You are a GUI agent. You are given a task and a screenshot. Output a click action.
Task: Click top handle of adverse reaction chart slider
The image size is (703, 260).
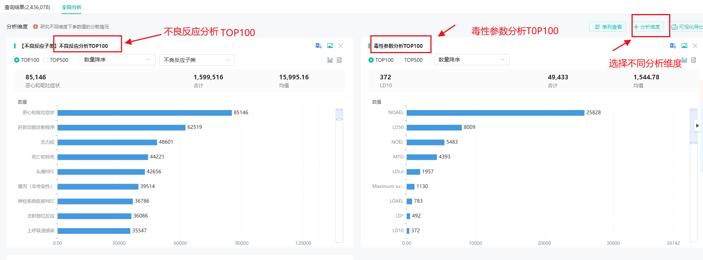pos(339,110)
